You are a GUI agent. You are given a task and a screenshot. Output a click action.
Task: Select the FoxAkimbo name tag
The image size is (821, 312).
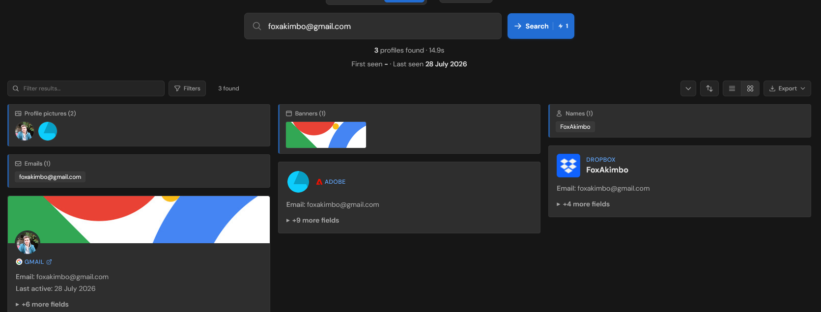(x=575, y=127)
